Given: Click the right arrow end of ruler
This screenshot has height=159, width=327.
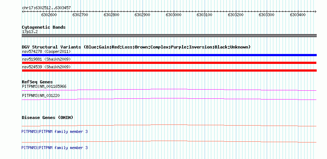Looking at the screenshot, I should [x=316, y=12].
